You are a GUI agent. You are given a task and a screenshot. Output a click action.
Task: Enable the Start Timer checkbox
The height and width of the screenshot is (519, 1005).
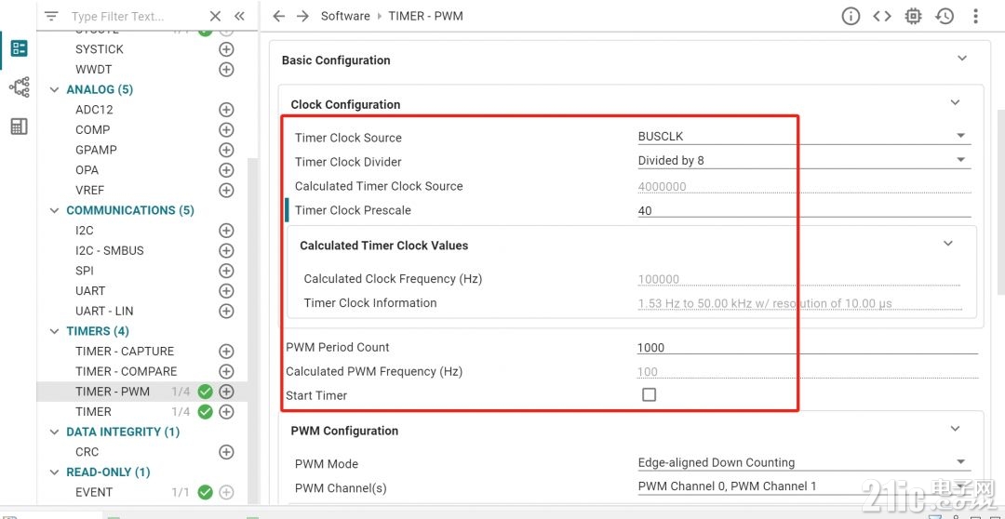click(650, 394)
